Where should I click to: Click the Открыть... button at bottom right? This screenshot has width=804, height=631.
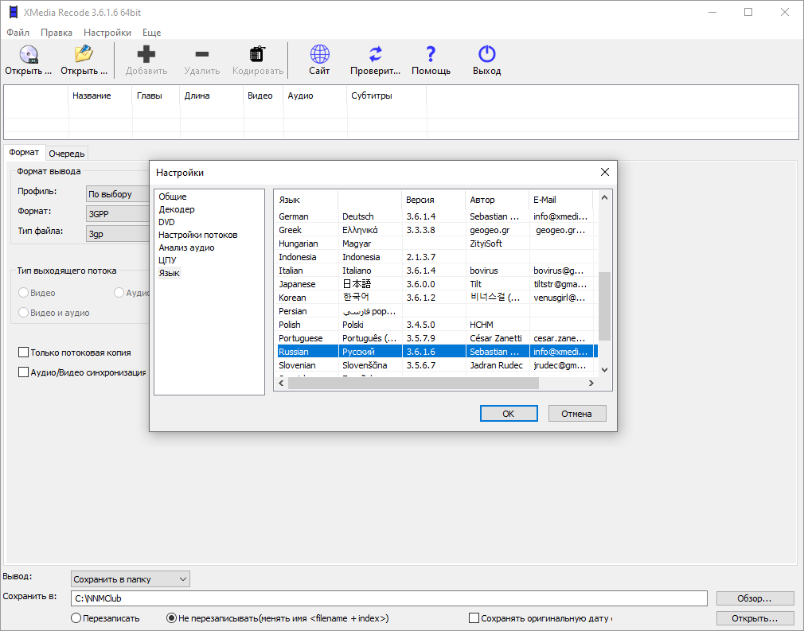coord(755,618)
